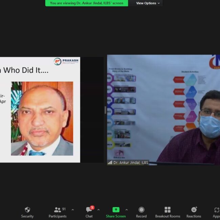Click the divider handle between screen and video
The image size is (220, 220).
105,110
